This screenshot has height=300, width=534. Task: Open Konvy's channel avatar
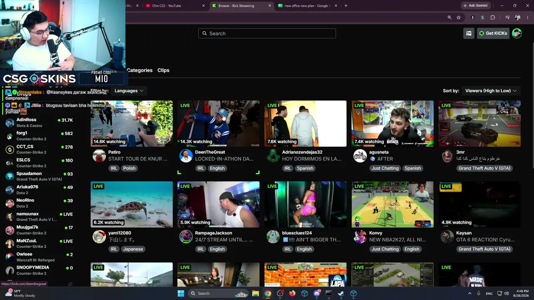(360, 237)
